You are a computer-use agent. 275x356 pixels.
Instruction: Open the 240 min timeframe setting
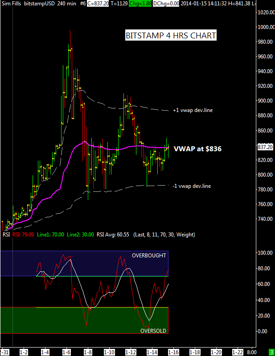(x=66, y=3)
